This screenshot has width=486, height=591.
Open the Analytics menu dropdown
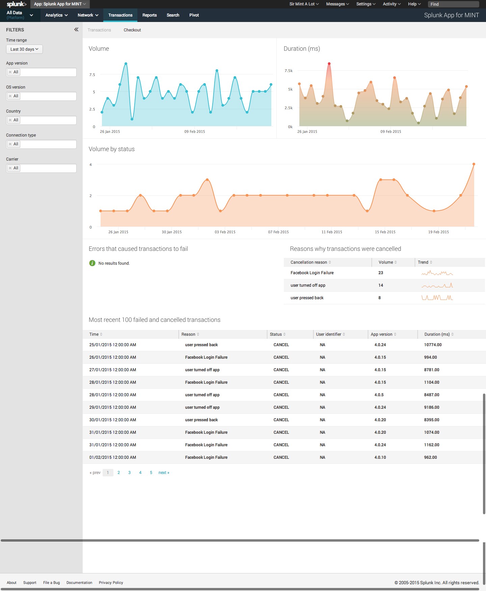click(x=57, y=15)
